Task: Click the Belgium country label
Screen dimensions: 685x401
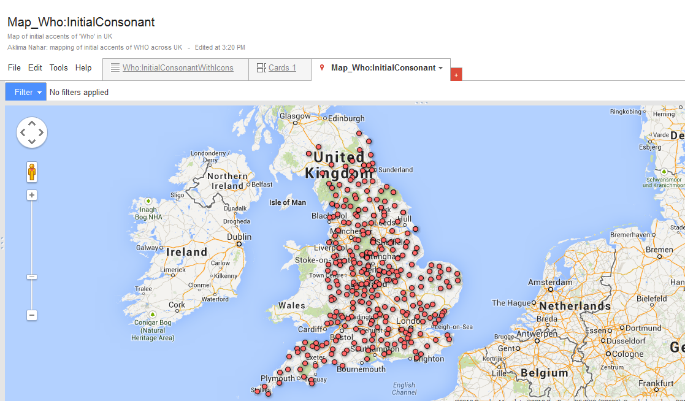Action: pyautogui.click(x=545, y=373)
